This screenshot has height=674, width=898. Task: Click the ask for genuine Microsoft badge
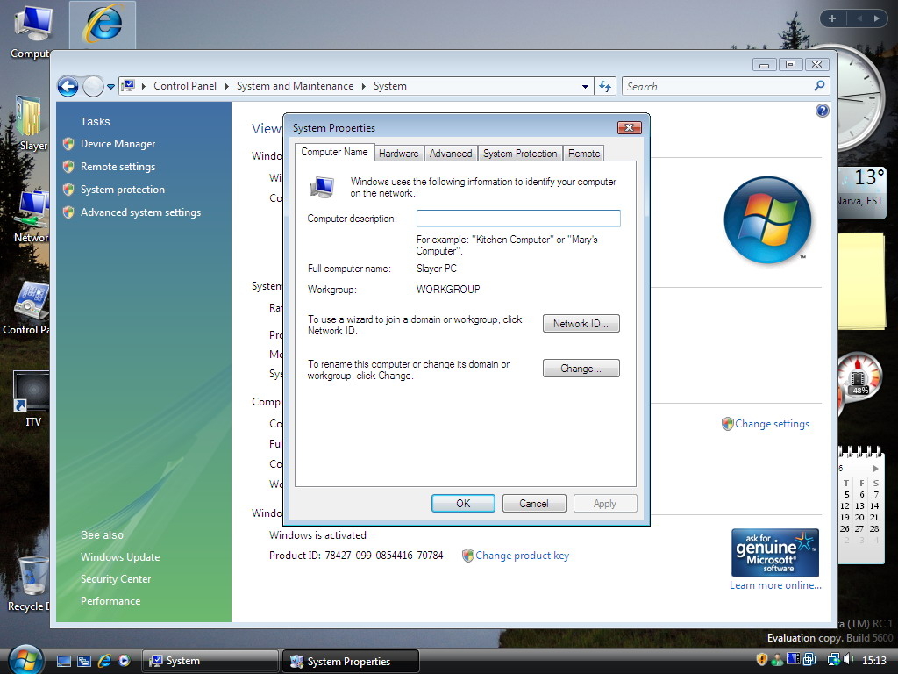tap(775, 552)
